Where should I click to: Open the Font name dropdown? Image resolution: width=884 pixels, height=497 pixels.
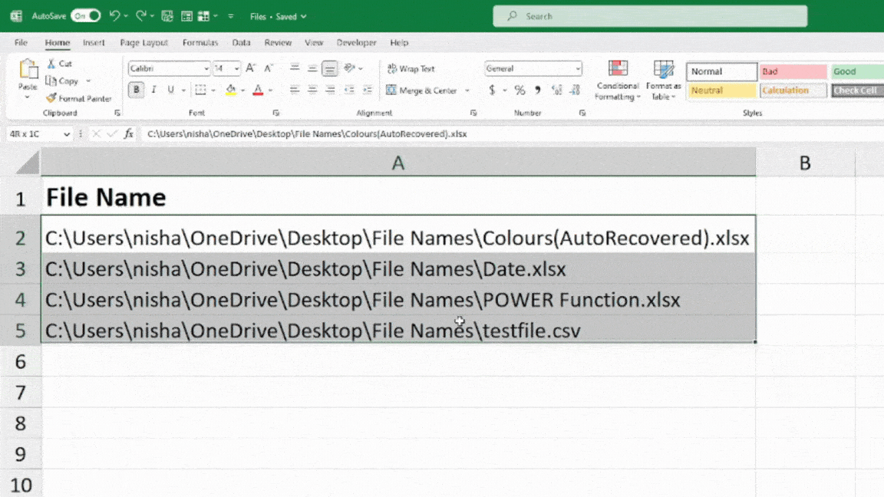168,67
